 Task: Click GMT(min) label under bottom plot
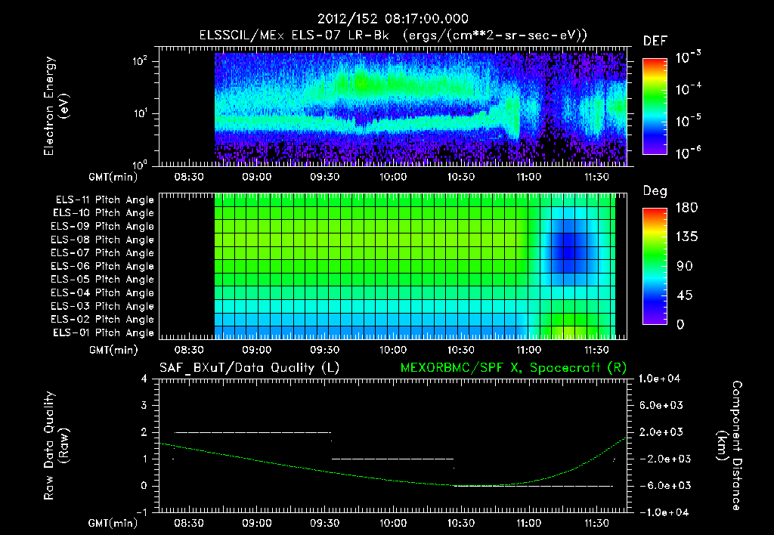[113, 523]
